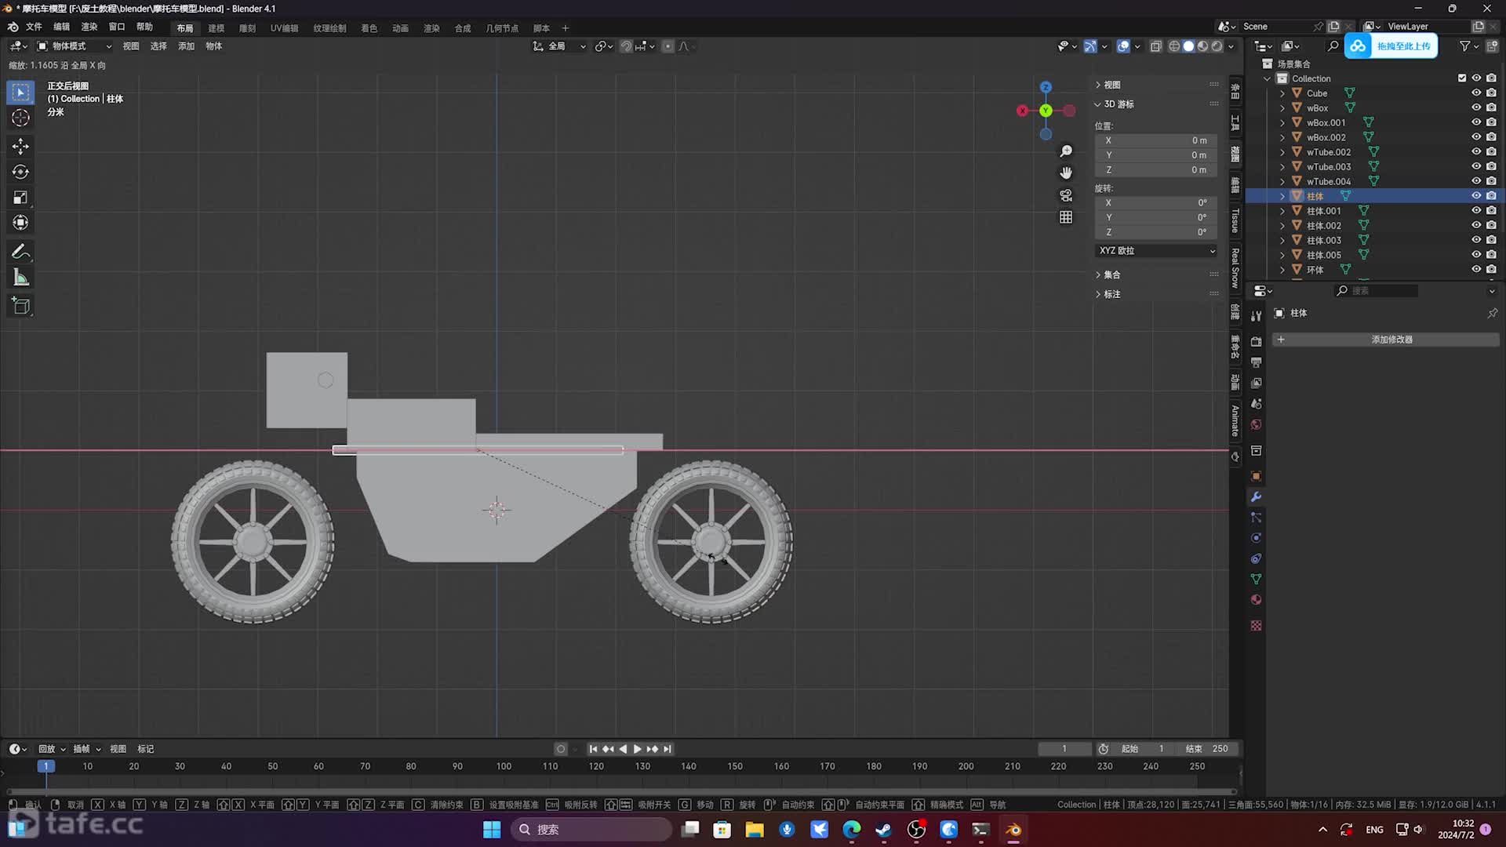Click the 3D cursor 位置 X field
1506x847 pixels.
pyautogui.click(x=1157, y=140)
